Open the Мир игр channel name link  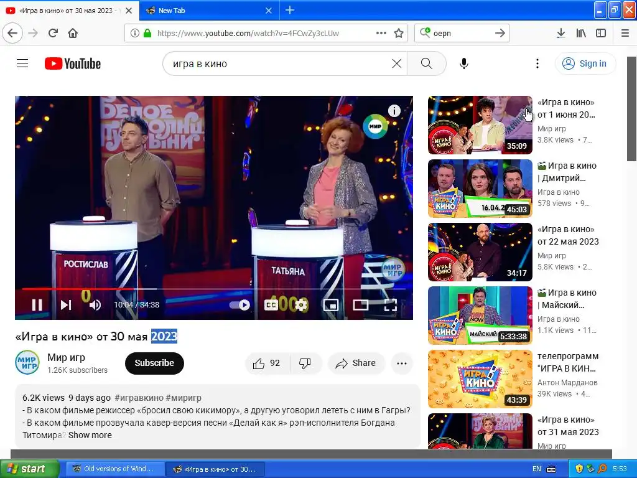click(x=66, y=357)
